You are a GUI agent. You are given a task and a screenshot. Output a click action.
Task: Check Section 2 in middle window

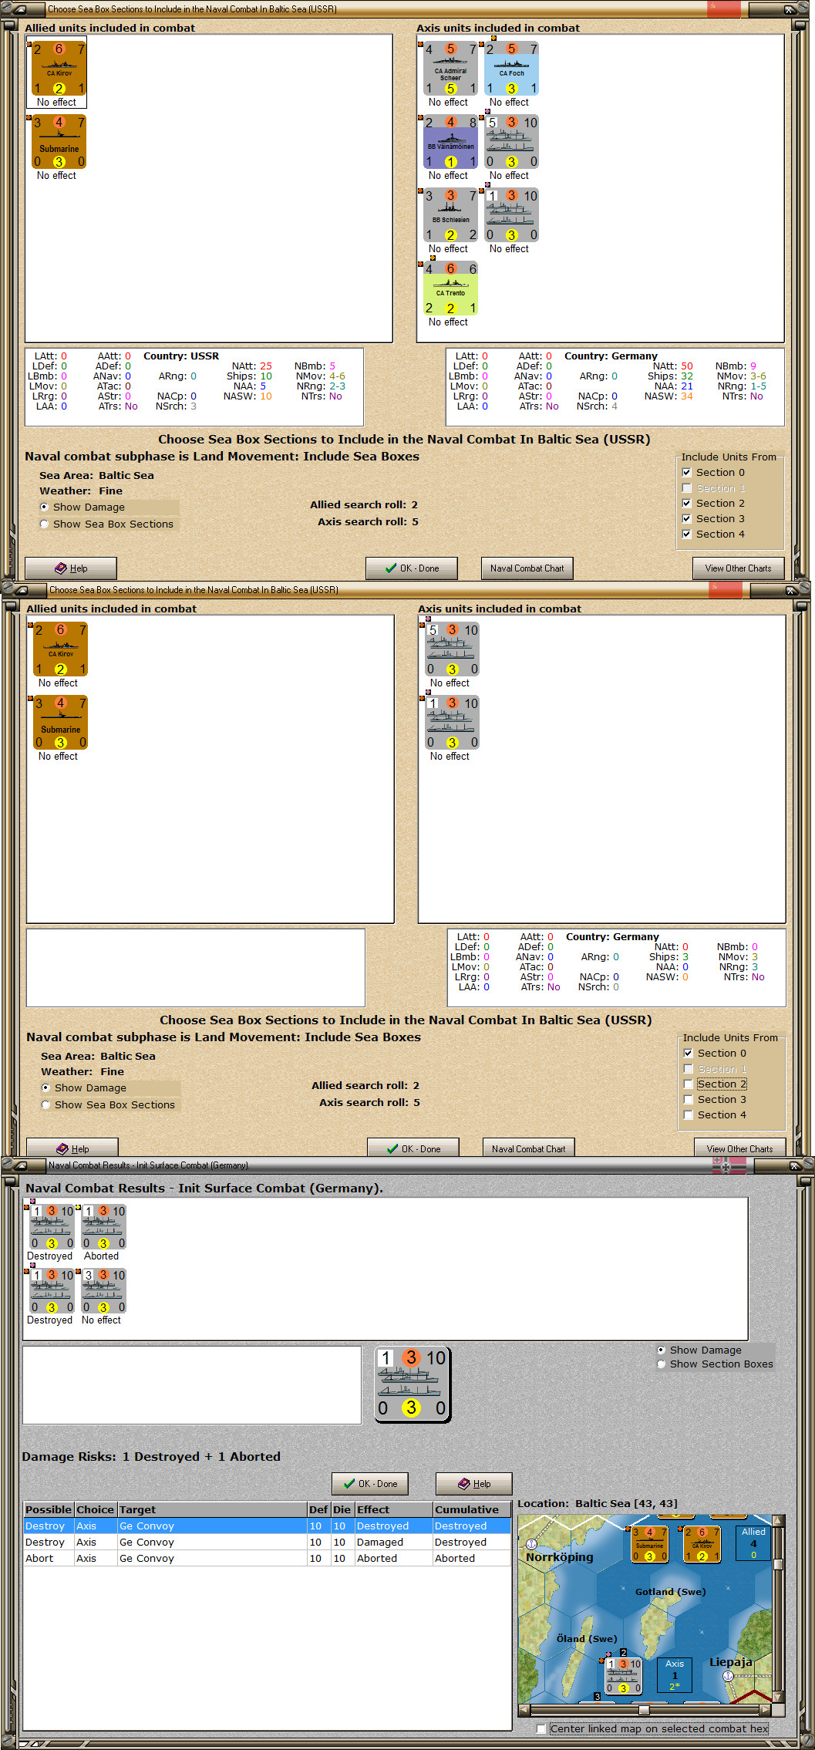(x=688, y=1084)
